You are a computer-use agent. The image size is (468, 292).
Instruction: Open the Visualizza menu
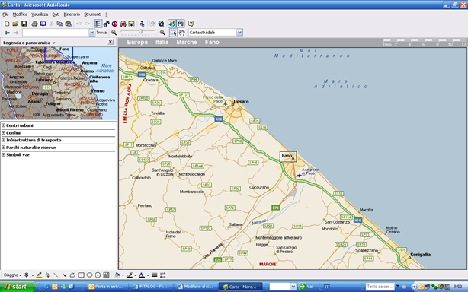click(40, 14)
